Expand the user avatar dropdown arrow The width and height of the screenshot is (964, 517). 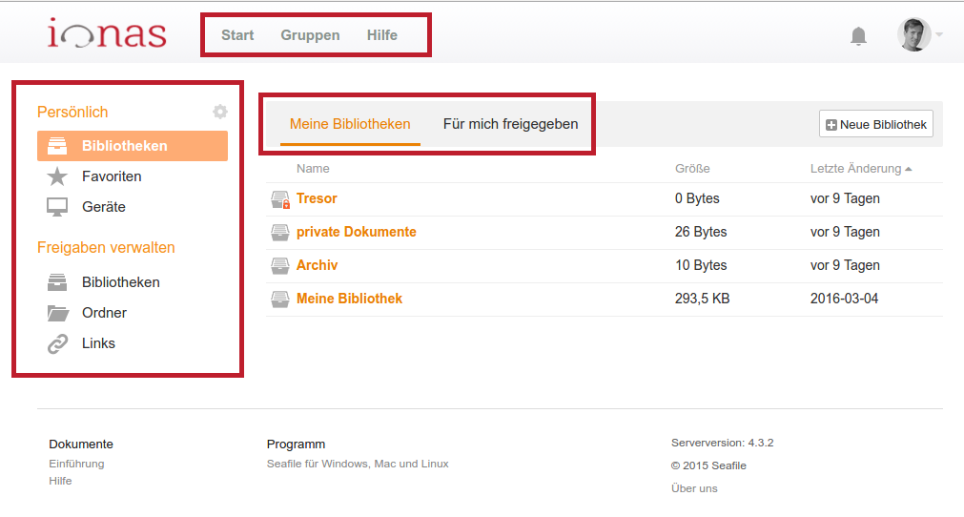939,34
